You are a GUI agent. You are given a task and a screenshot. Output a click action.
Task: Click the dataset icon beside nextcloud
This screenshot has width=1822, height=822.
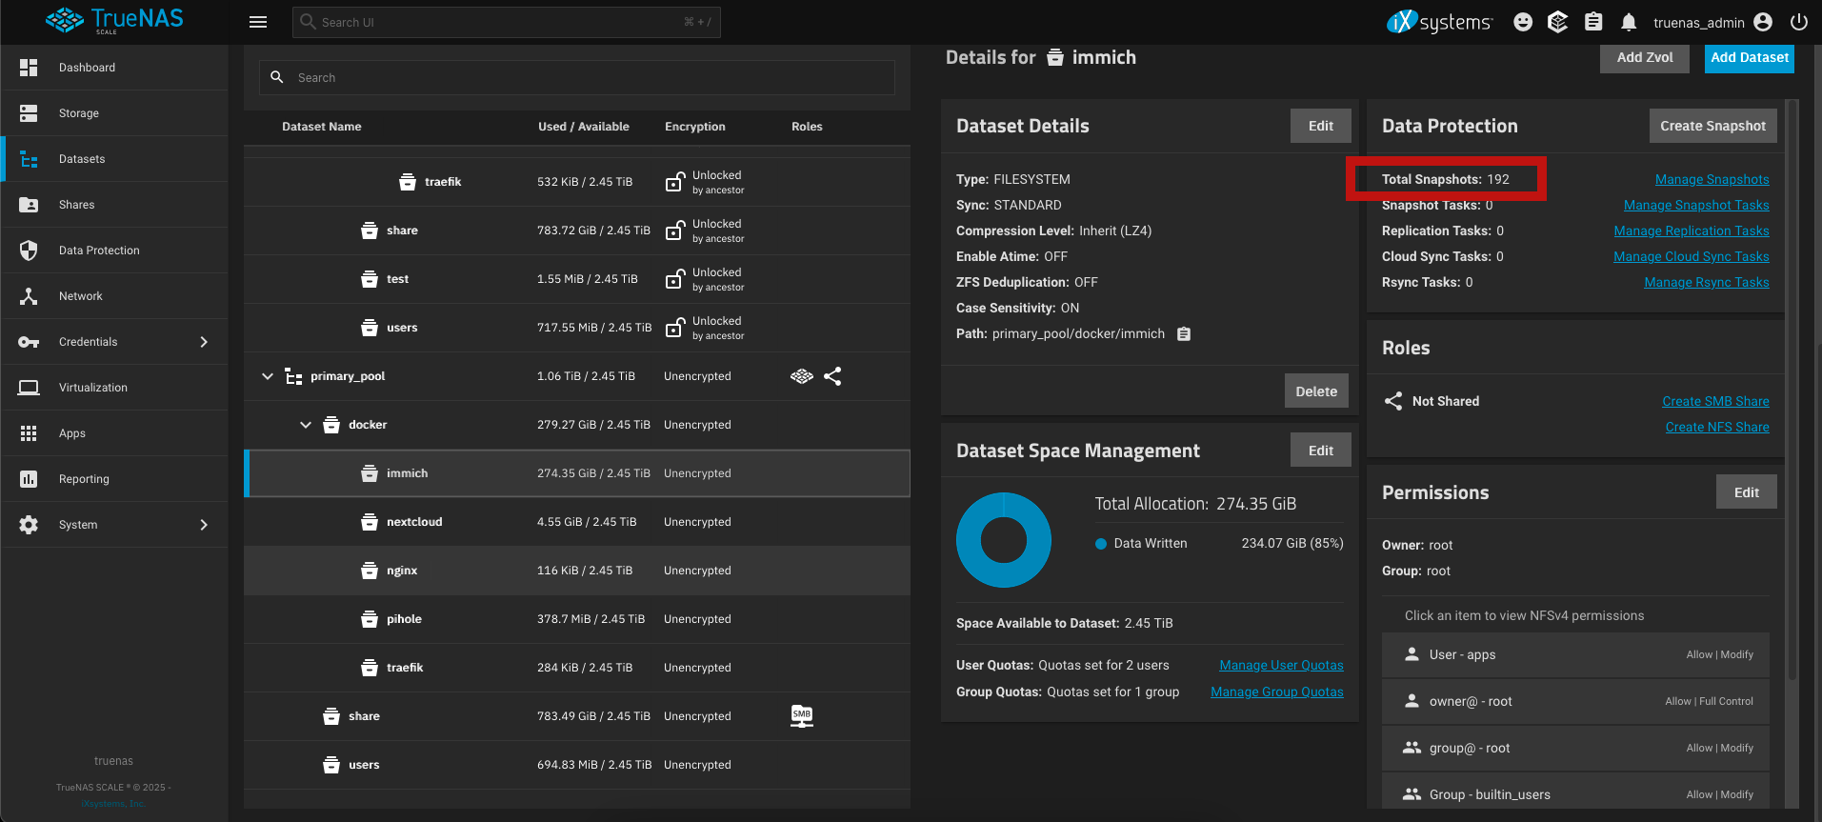[x=370, y=522]
